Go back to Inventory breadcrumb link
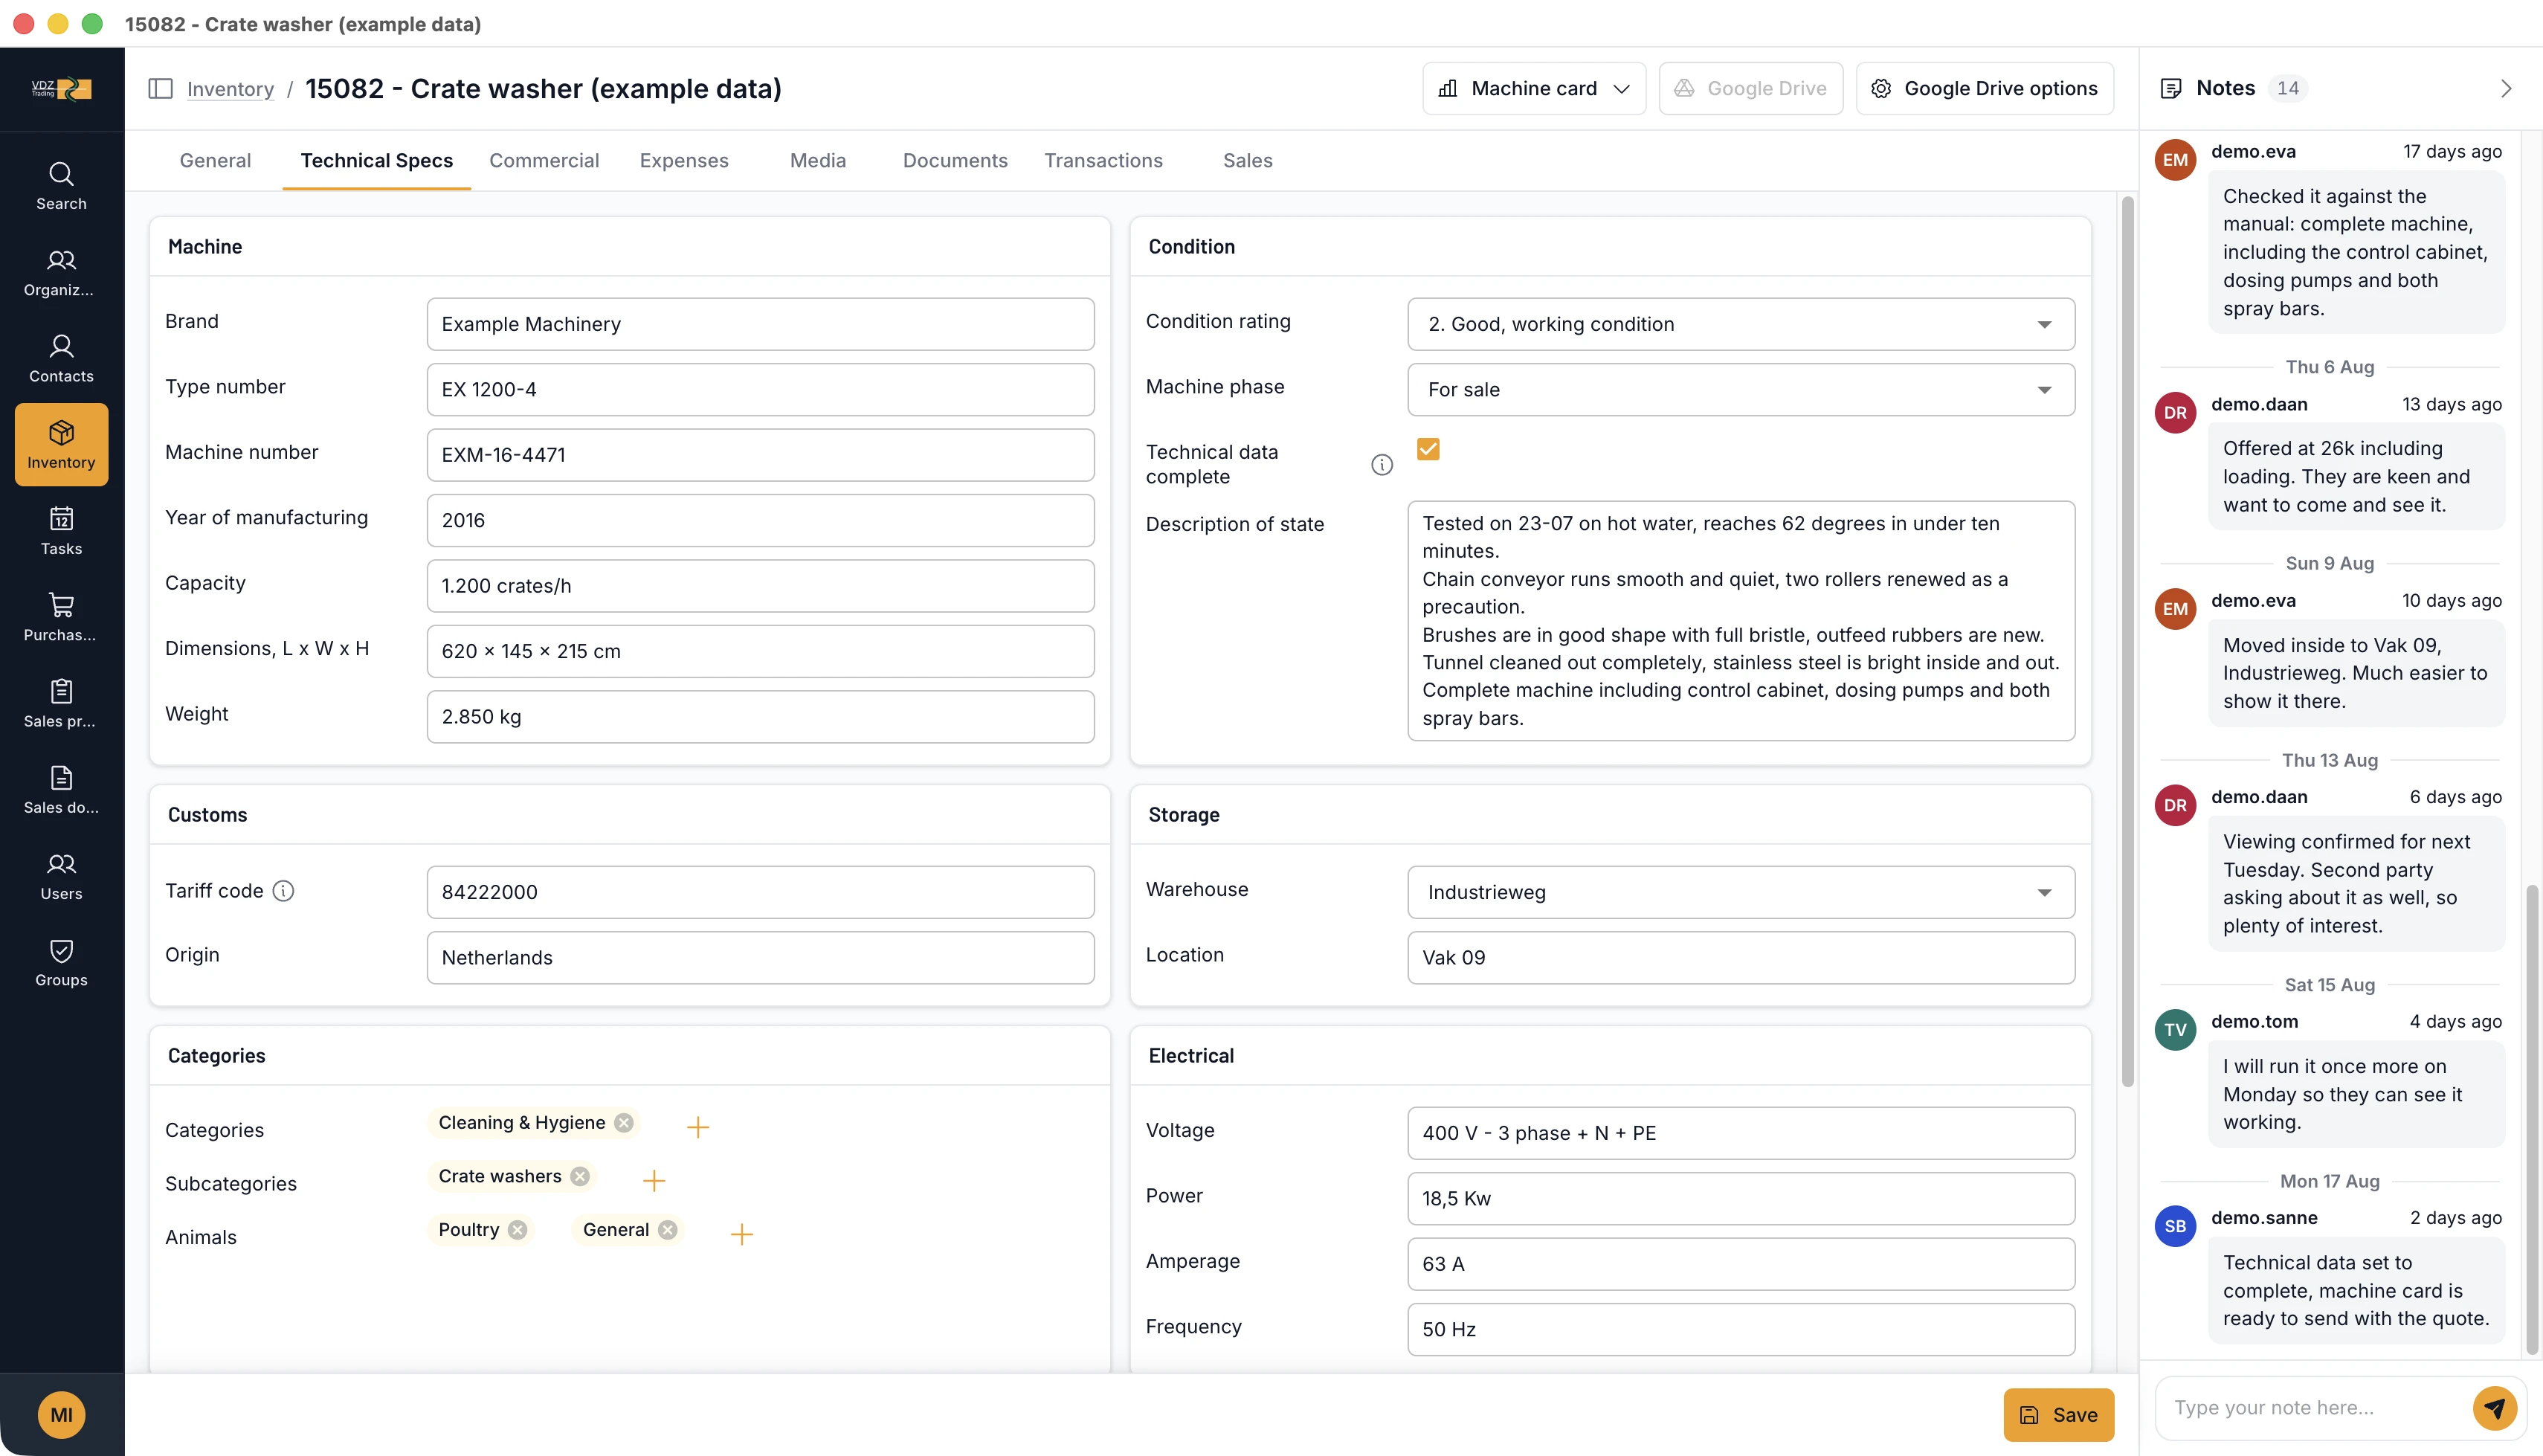2543x1456 pixels. 230,88
